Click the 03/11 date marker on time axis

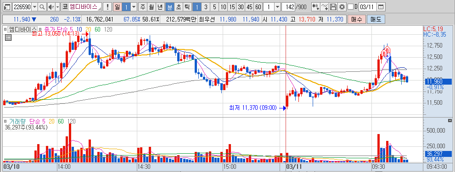point(294,167)
